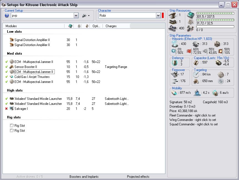This screenshot has width=239, height=180.
Task: Open the ship setup actions icon menu
Action: point(86,16)
